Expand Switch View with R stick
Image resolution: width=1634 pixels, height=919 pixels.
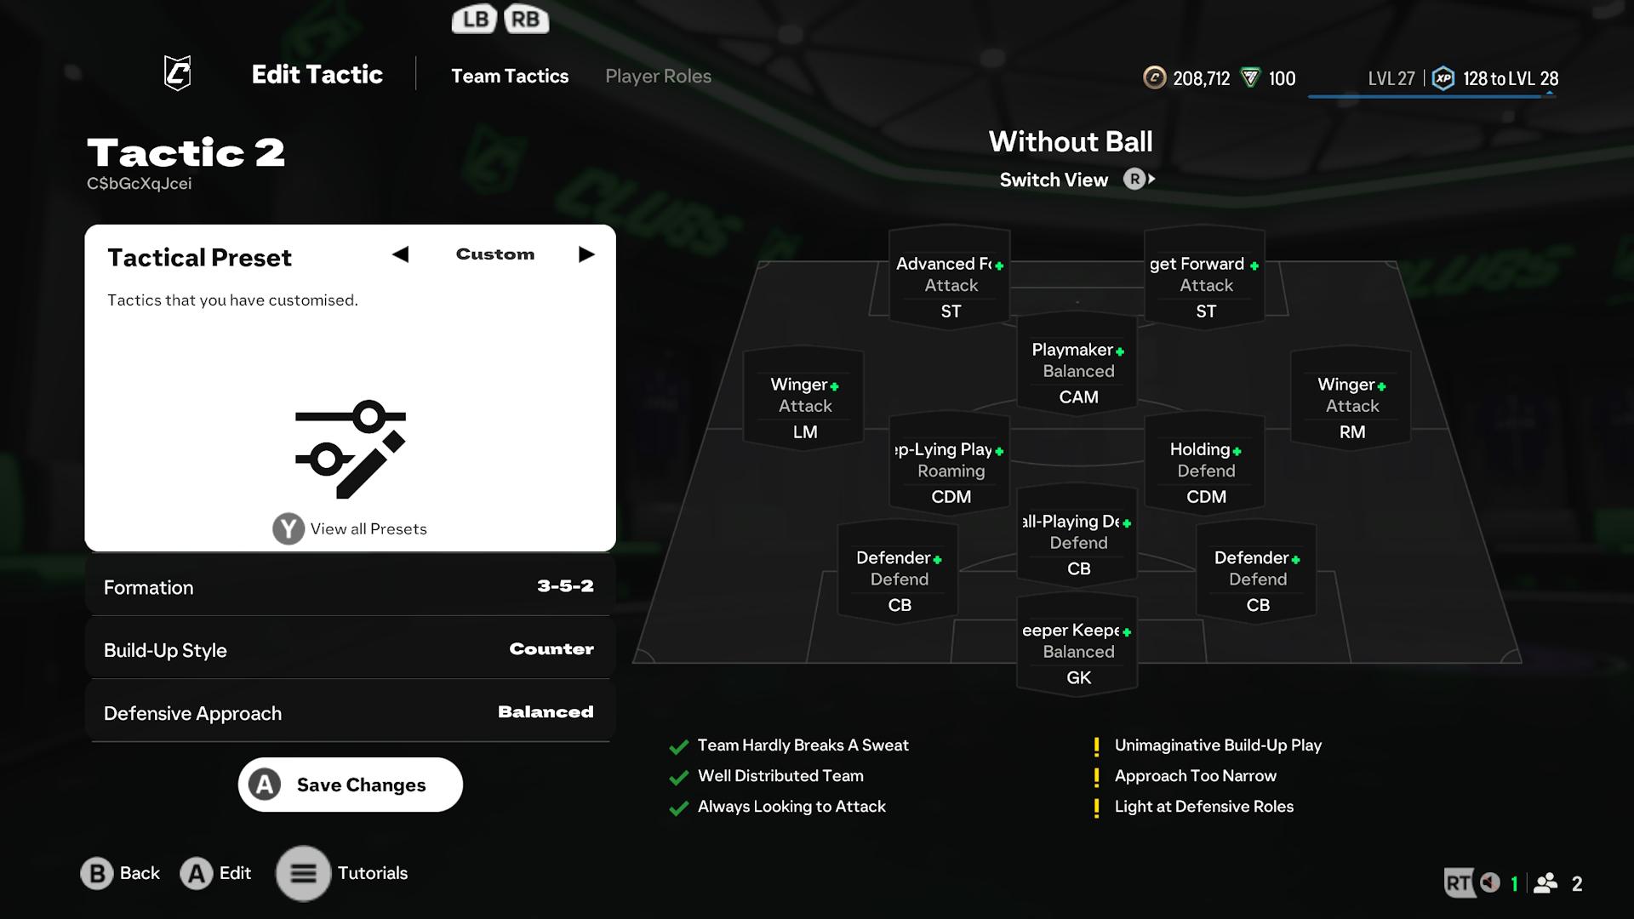[x=1136, y=179]
